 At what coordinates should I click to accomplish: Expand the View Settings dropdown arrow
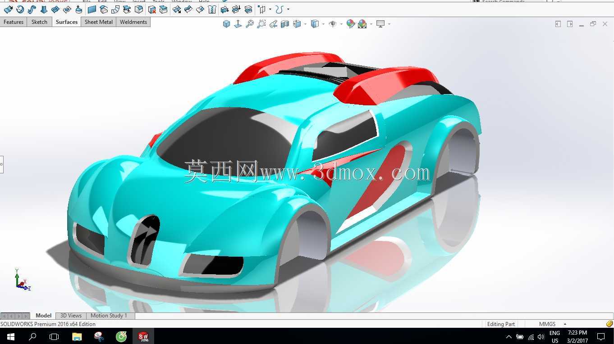click(x=389, y=24)
